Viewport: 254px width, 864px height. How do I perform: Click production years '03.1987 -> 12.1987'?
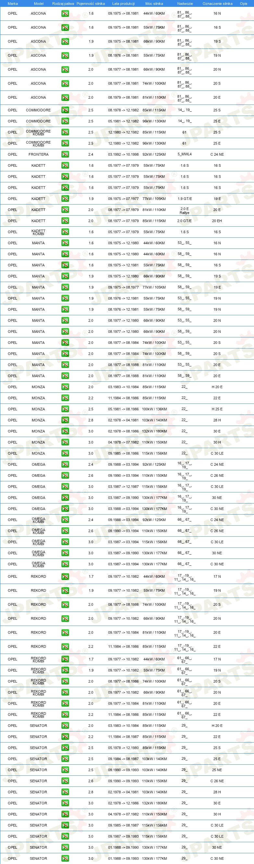[123, 486]
